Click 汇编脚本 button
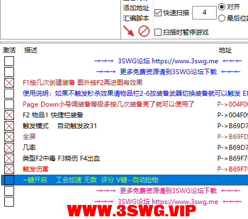Viewport: 248px width, 219px height. pos(136,18)
